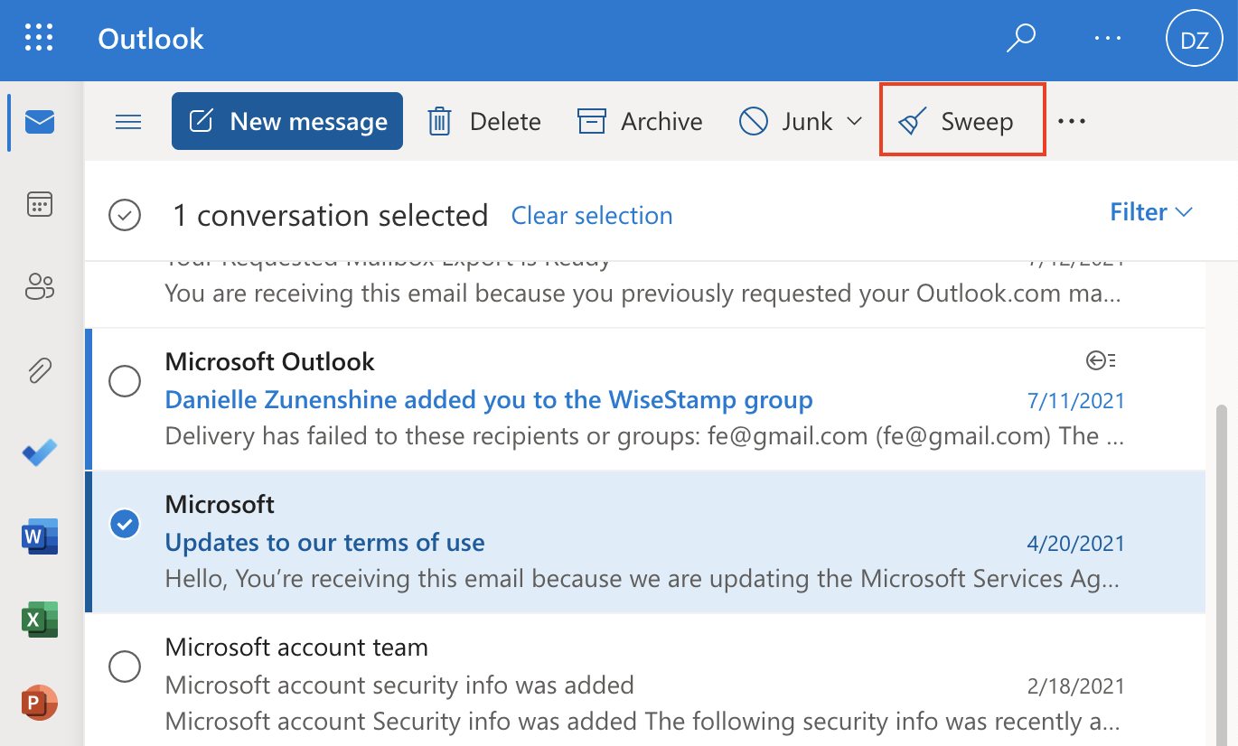Screen dimensions: 1238x746
Task: Launch Microsoft To Do from the sidebar
Action: 39,453
